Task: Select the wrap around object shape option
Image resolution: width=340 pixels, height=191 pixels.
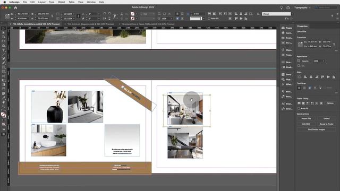Action: coord(310,88)
